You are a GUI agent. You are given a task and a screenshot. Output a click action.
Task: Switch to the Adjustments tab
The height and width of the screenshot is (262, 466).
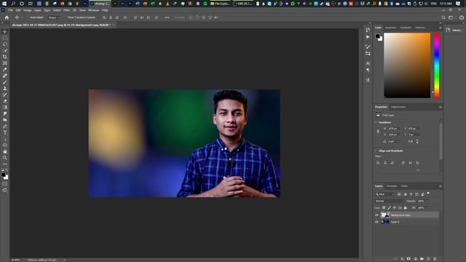pos(398,107)
